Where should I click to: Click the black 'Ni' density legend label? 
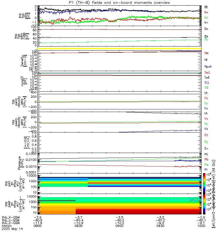click(206, 60)
